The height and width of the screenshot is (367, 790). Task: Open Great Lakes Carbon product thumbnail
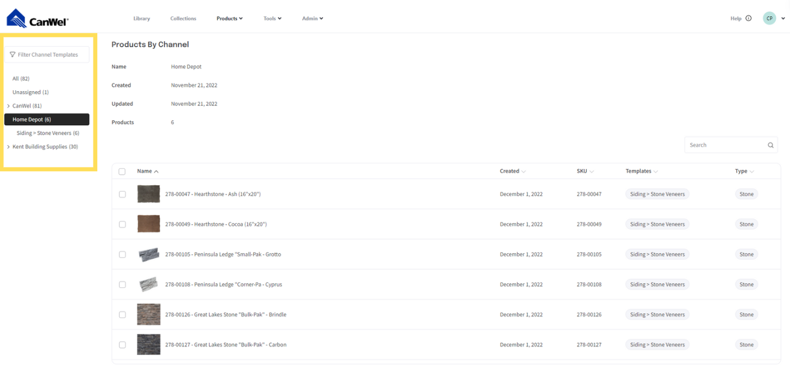(x=148, y=344)
